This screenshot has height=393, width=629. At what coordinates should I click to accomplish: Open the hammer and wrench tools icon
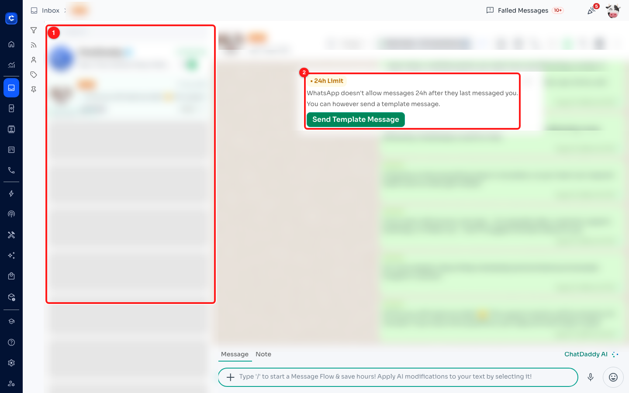pyautogui.click(x=11, y=235)
